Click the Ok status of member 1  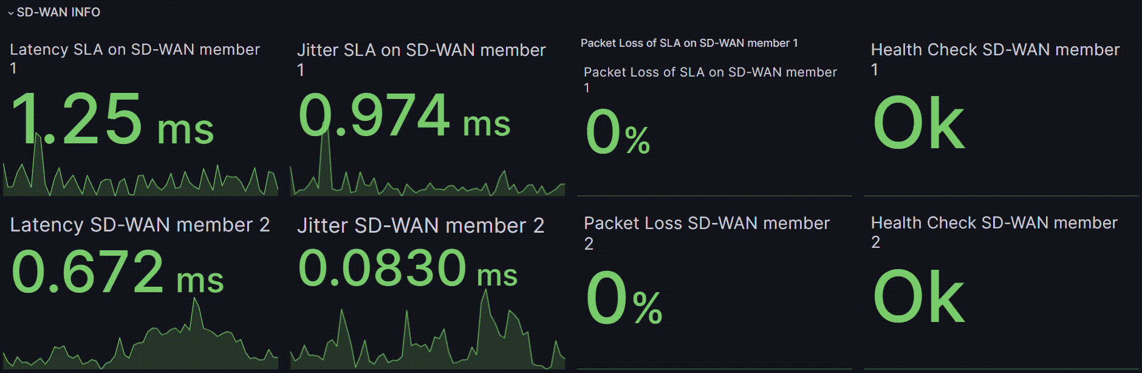pyautogui.click(x=918, y=123)
